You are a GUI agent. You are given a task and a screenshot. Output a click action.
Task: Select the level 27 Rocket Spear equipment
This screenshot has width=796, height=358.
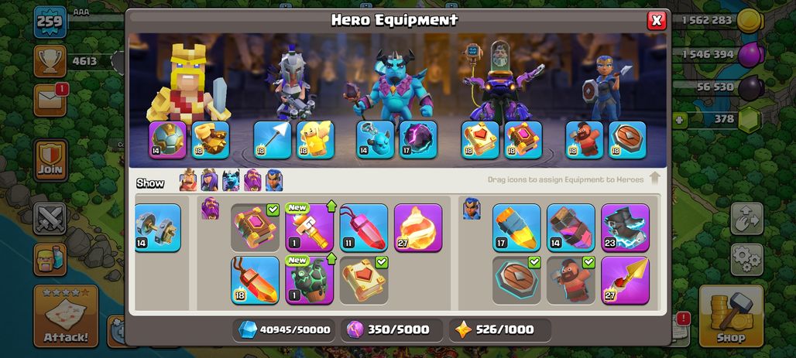point(625,281)
